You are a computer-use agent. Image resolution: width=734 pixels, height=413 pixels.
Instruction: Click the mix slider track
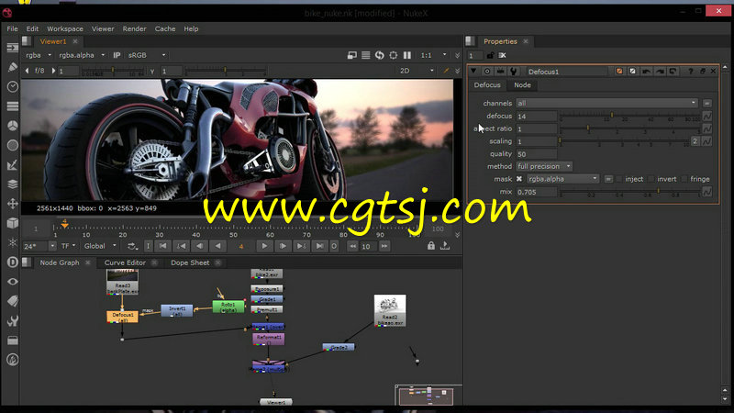click(630, 192)
